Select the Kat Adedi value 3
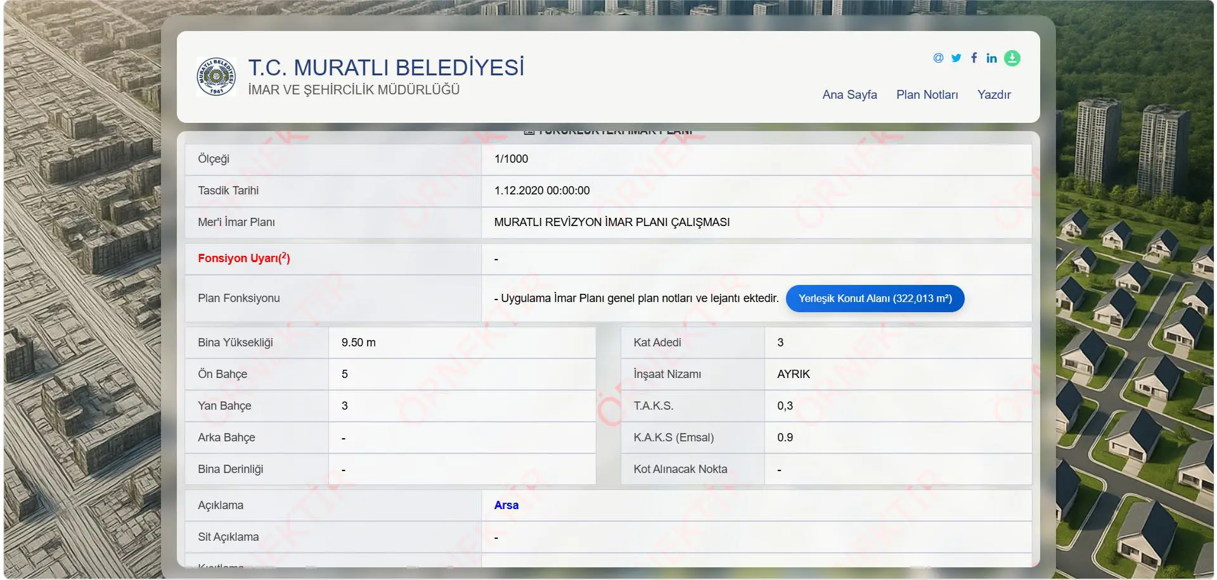 click(780, 343)
